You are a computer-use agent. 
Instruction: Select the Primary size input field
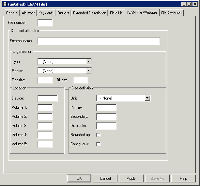[x=106, y=108]
